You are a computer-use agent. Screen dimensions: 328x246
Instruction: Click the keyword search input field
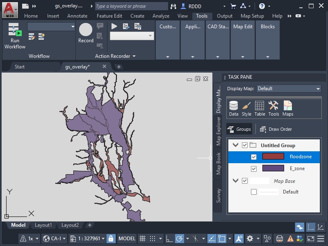coord(131,6)
